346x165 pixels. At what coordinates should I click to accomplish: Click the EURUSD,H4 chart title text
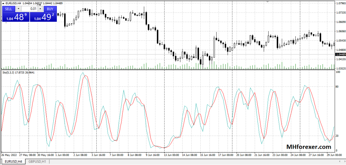14,3
